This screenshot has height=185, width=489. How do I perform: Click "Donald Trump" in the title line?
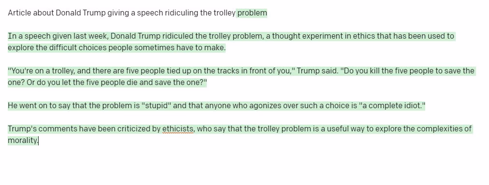[81, 13]
